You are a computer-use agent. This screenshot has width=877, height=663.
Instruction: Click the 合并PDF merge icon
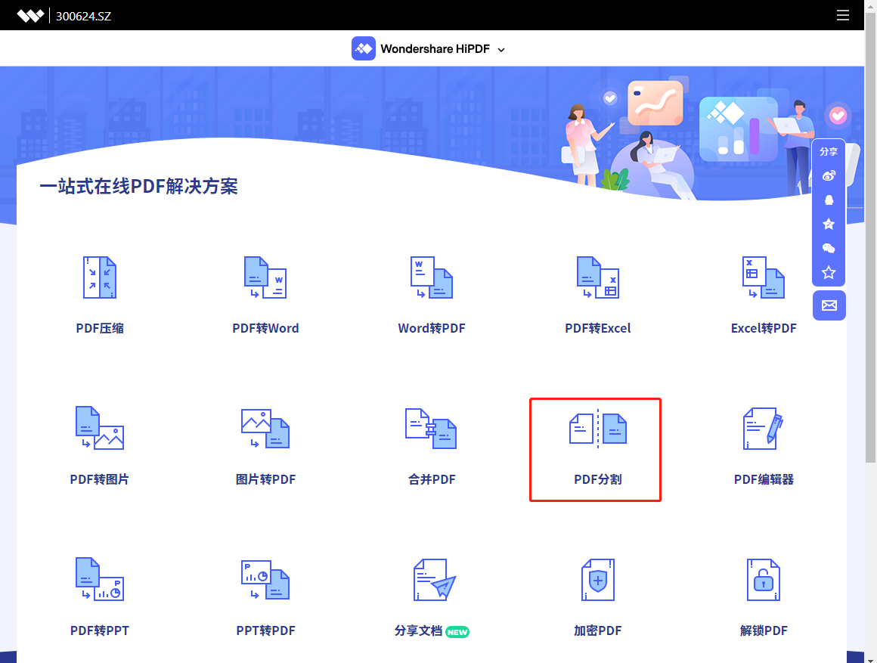pyautogui.click(x=431, y=429)
